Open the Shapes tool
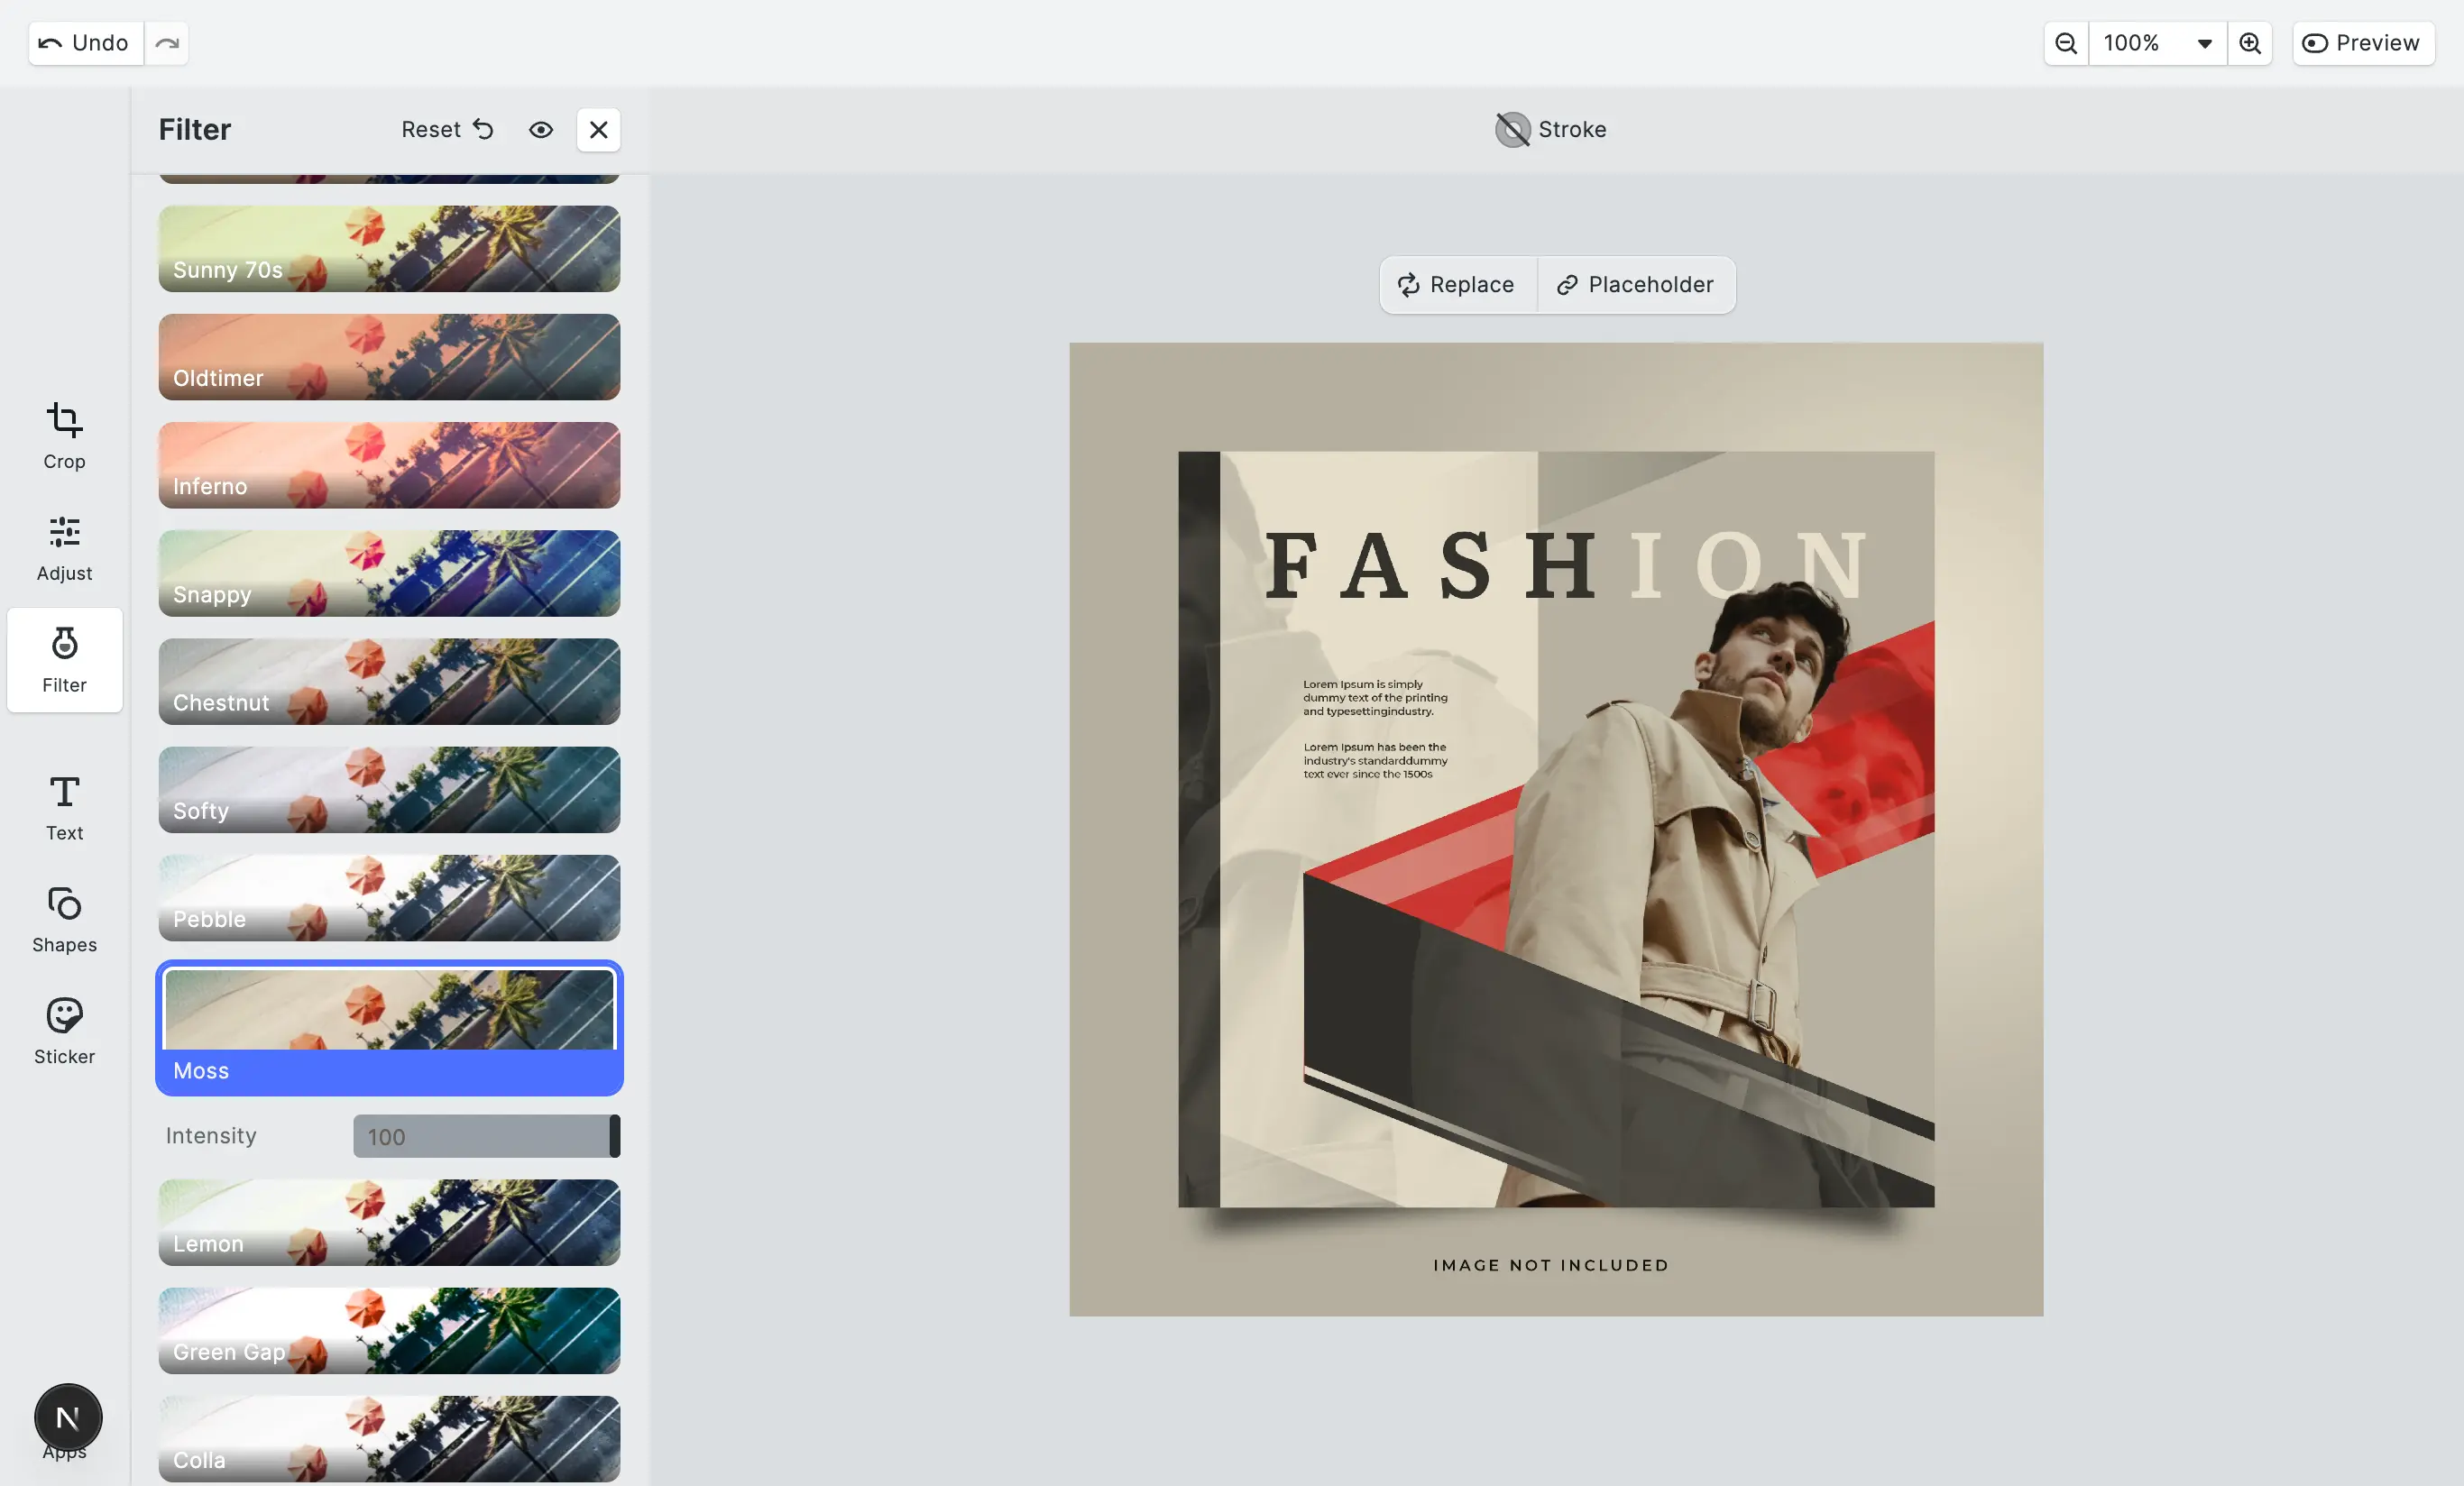2464x1486 pixels. click(x=64, y=919)
